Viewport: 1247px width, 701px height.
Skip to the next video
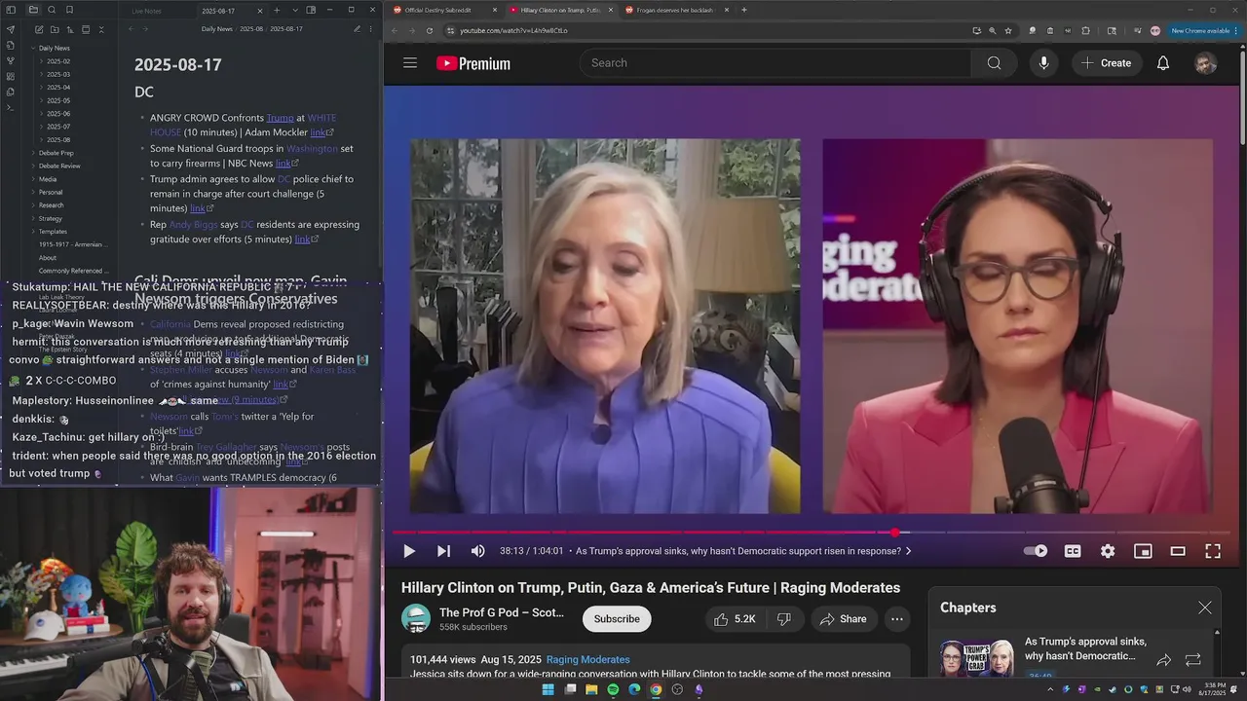click(x=443, y=551)
